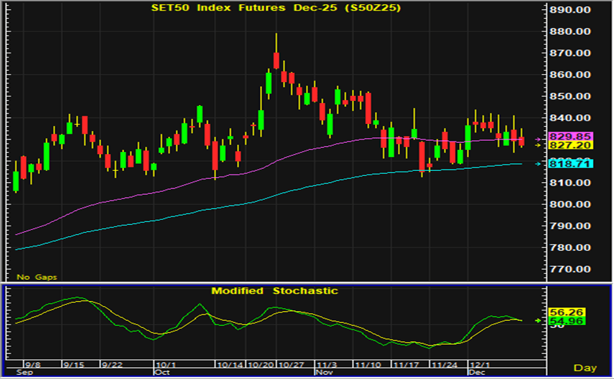Select the cyan 818.71 moving average label

coord(571,163)
